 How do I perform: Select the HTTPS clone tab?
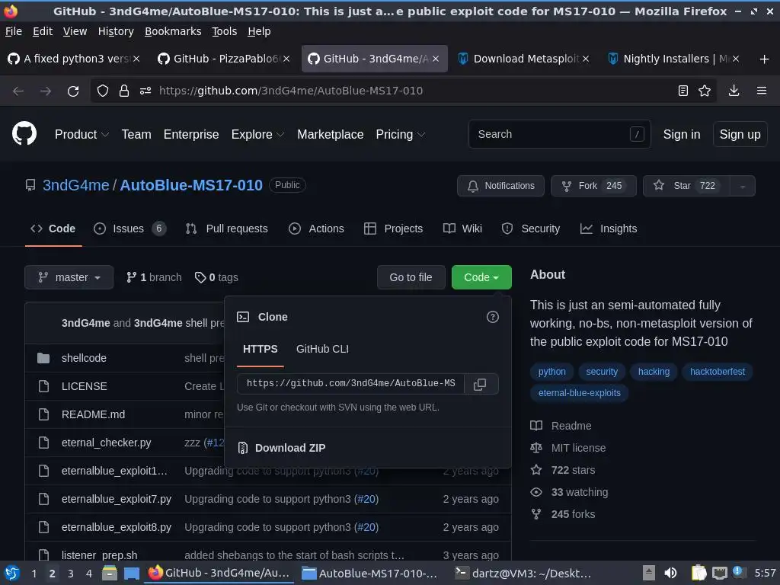tap(261, 349)
